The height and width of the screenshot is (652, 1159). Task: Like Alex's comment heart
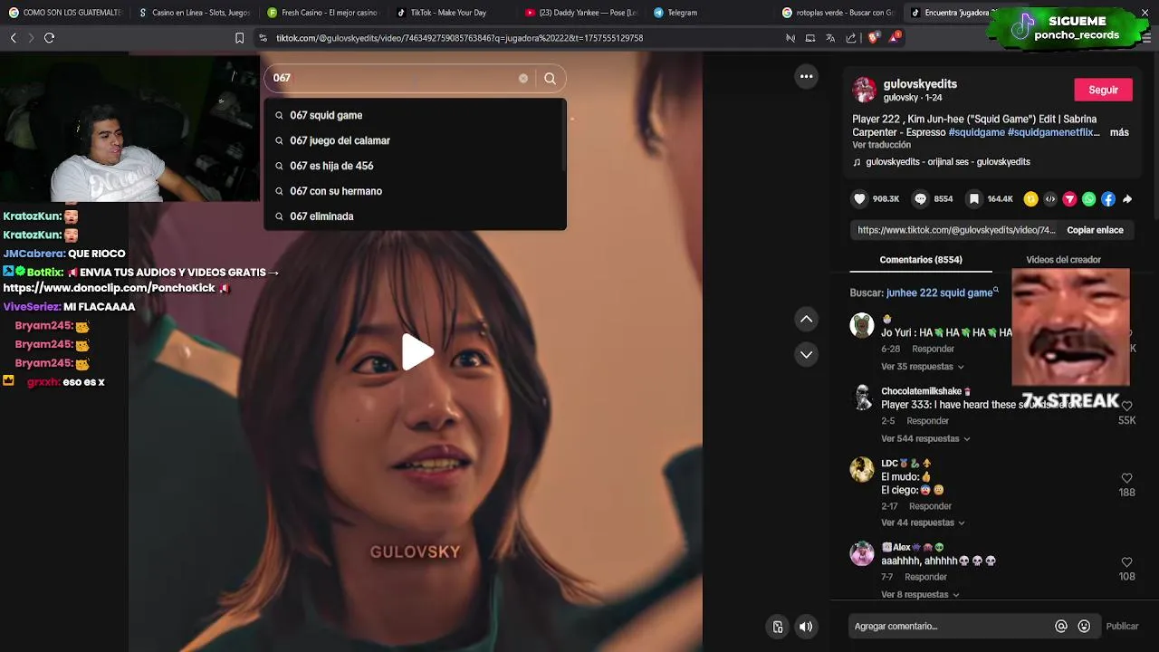click(x=1126, y=562)
